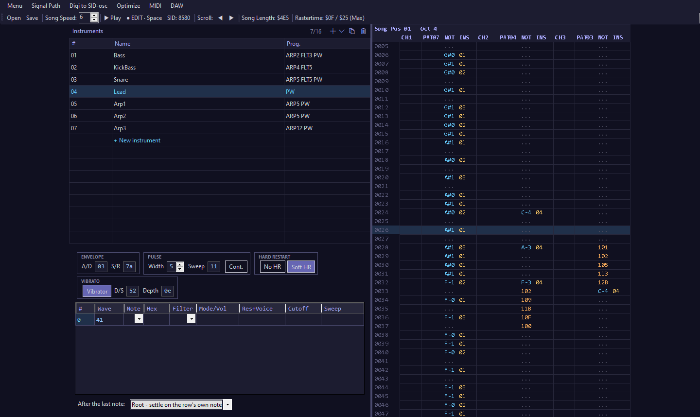Toggle EDIT mode indicator
Screen dimensions: 700x417
[144, 18]
